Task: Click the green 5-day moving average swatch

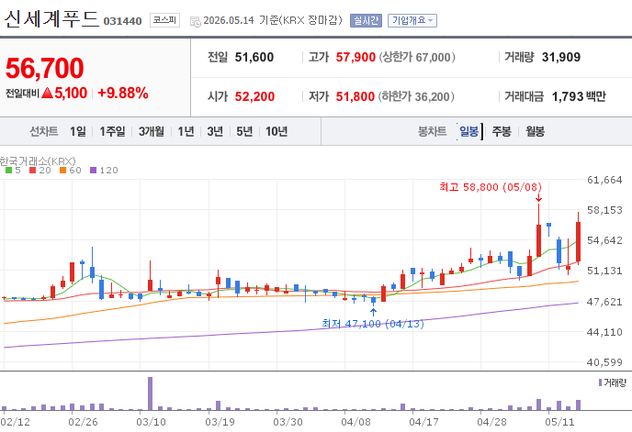Action: [8, 171]
